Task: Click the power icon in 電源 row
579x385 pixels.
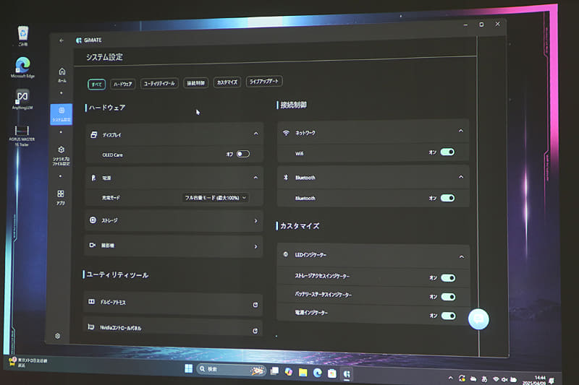Action: [93, 178]
